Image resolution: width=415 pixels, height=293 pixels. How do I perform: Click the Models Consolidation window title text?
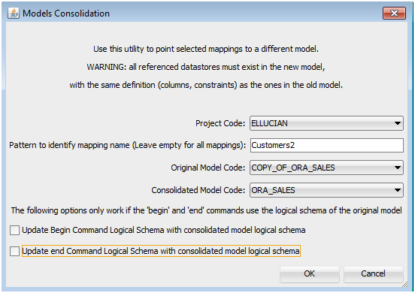(x=66, y=14)
